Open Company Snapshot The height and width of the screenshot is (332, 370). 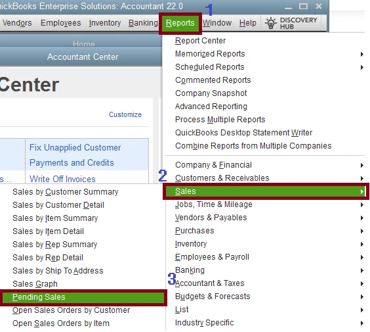(x=211, y=93)
